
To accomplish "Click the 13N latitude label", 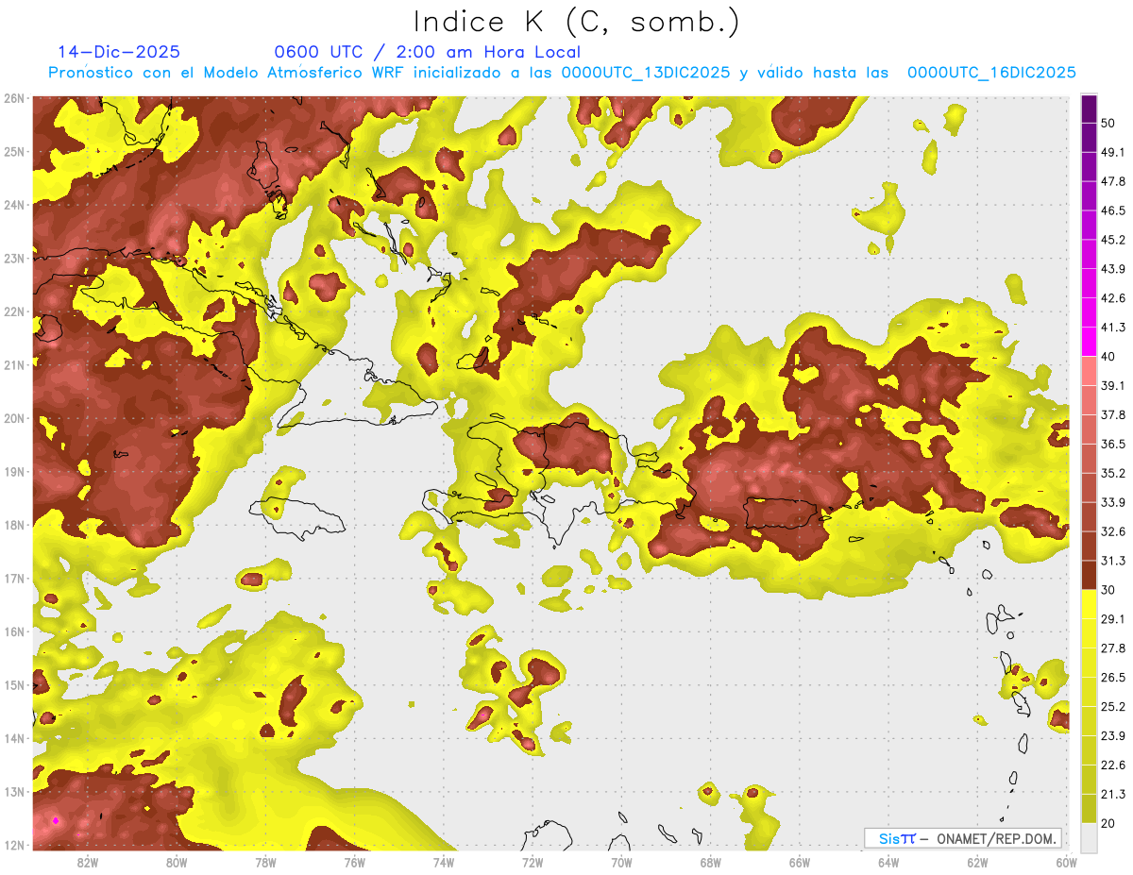I will [x=14, y=791].
